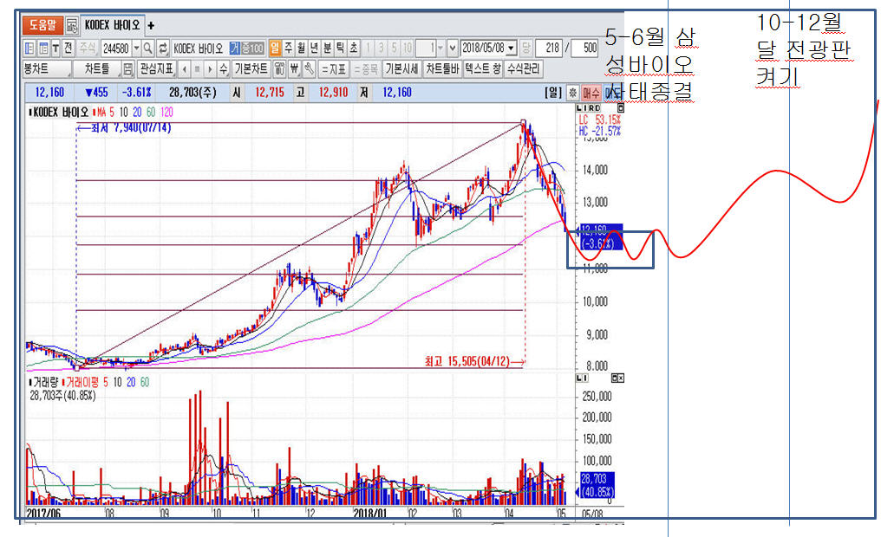Click the 매수 buy button
Viewport: 881px width, 537px height.
[x=591, y=92]
